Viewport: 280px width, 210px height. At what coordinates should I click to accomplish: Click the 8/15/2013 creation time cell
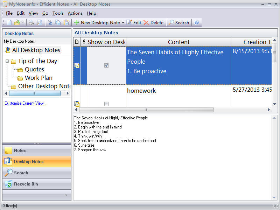(252, 65)
